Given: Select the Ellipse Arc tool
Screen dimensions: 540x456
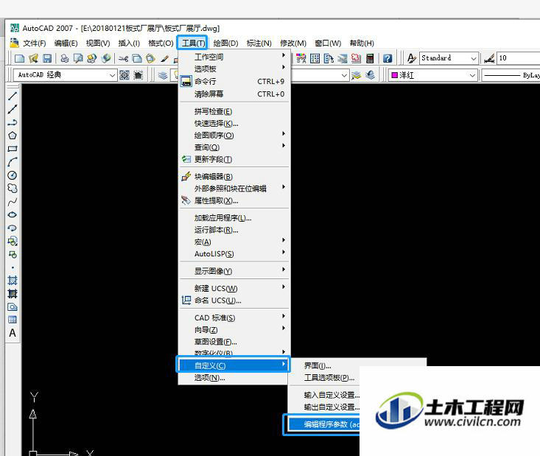Looking at the screenshot, I should (13, 228).
